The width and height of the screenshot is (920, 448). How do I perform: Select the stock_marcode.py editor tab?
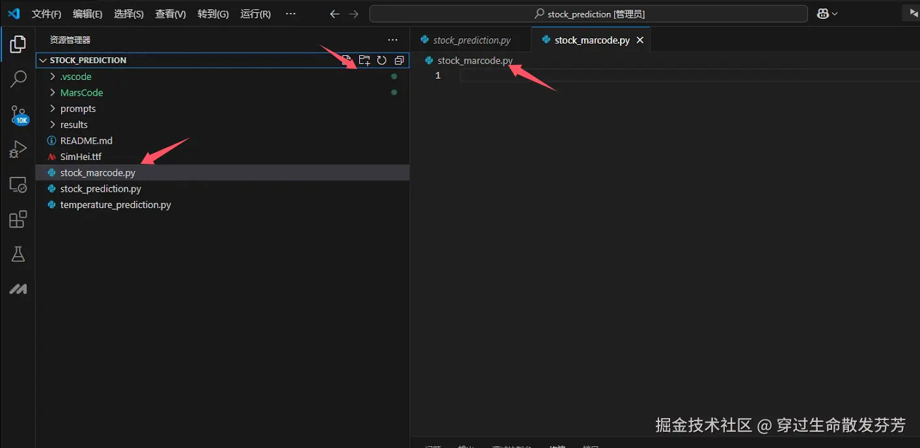click(591, 40)
